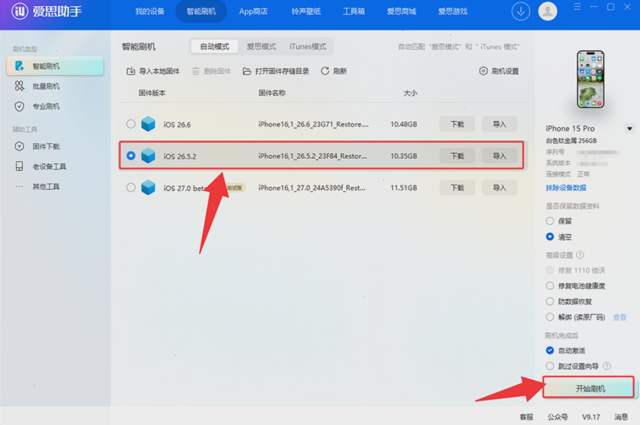
Task: Open 工具箱 tab
Action: (354, 11)
